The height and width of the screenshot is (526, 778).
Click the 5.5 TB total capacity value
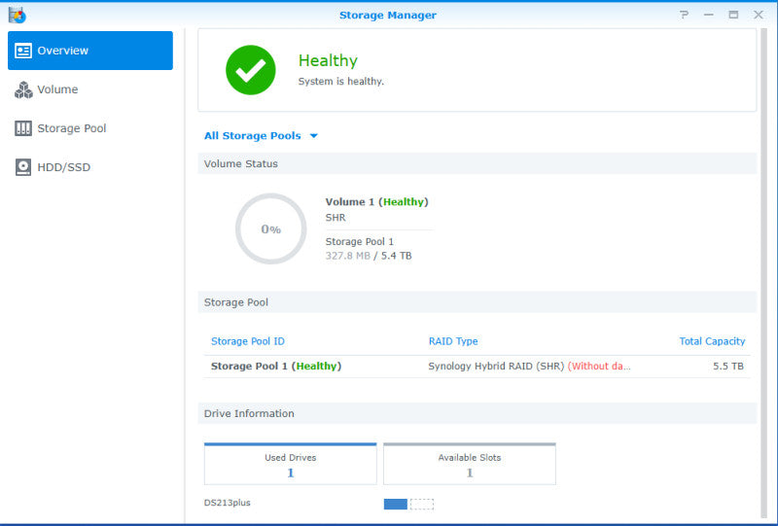click(x=727, y=367)
